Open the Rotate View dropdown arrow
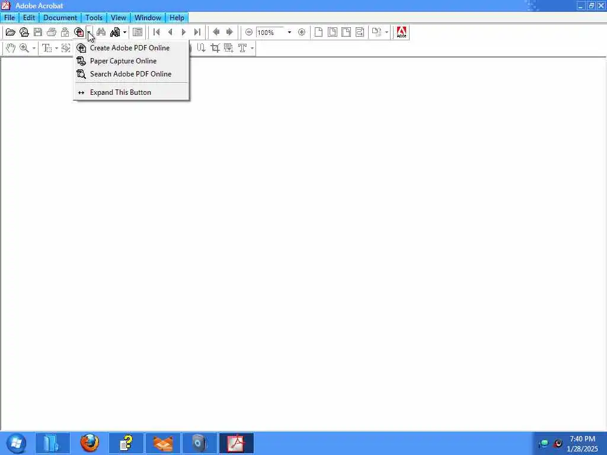This screenshot has width=607, height=455. coord(386,33)
